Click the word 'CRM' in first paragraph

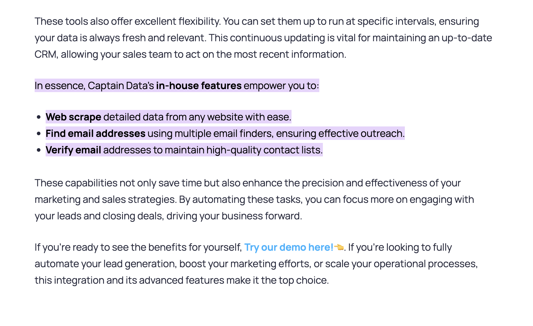click(x=46, y=54)
